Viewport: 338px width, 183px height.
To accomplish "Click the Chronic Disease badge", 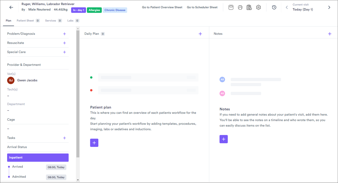I will (115, 10).
